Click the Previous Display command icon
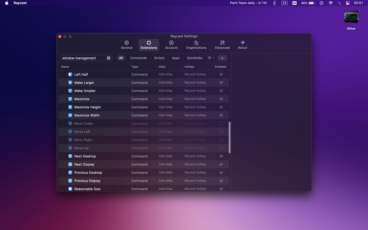The height and width of the screenshot is (230, 368). 70,181
